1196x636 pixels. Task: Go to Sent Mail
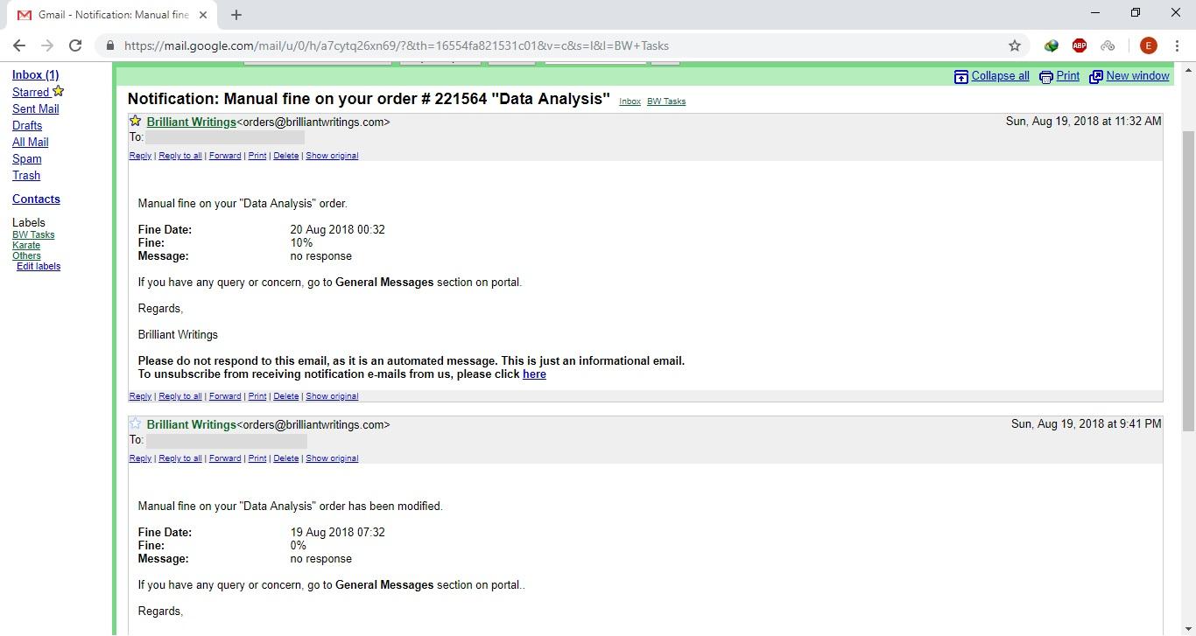click(36, 108)
